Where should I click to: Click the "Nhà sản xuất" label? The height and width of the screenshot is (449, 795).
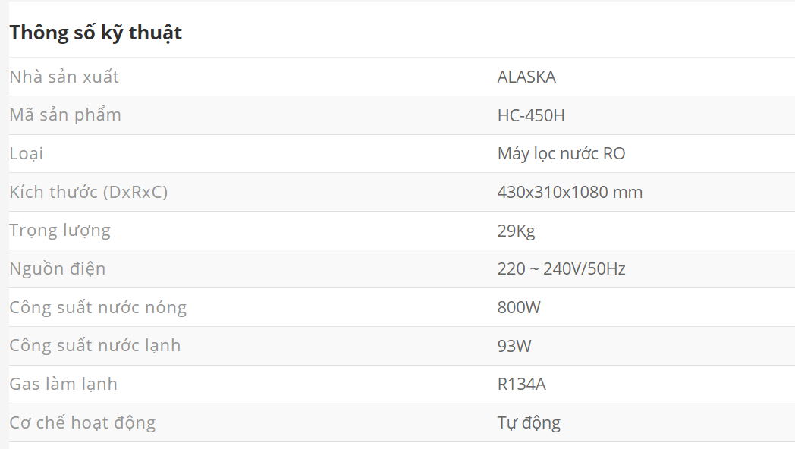pyautogui.click(x=64, y=77)
